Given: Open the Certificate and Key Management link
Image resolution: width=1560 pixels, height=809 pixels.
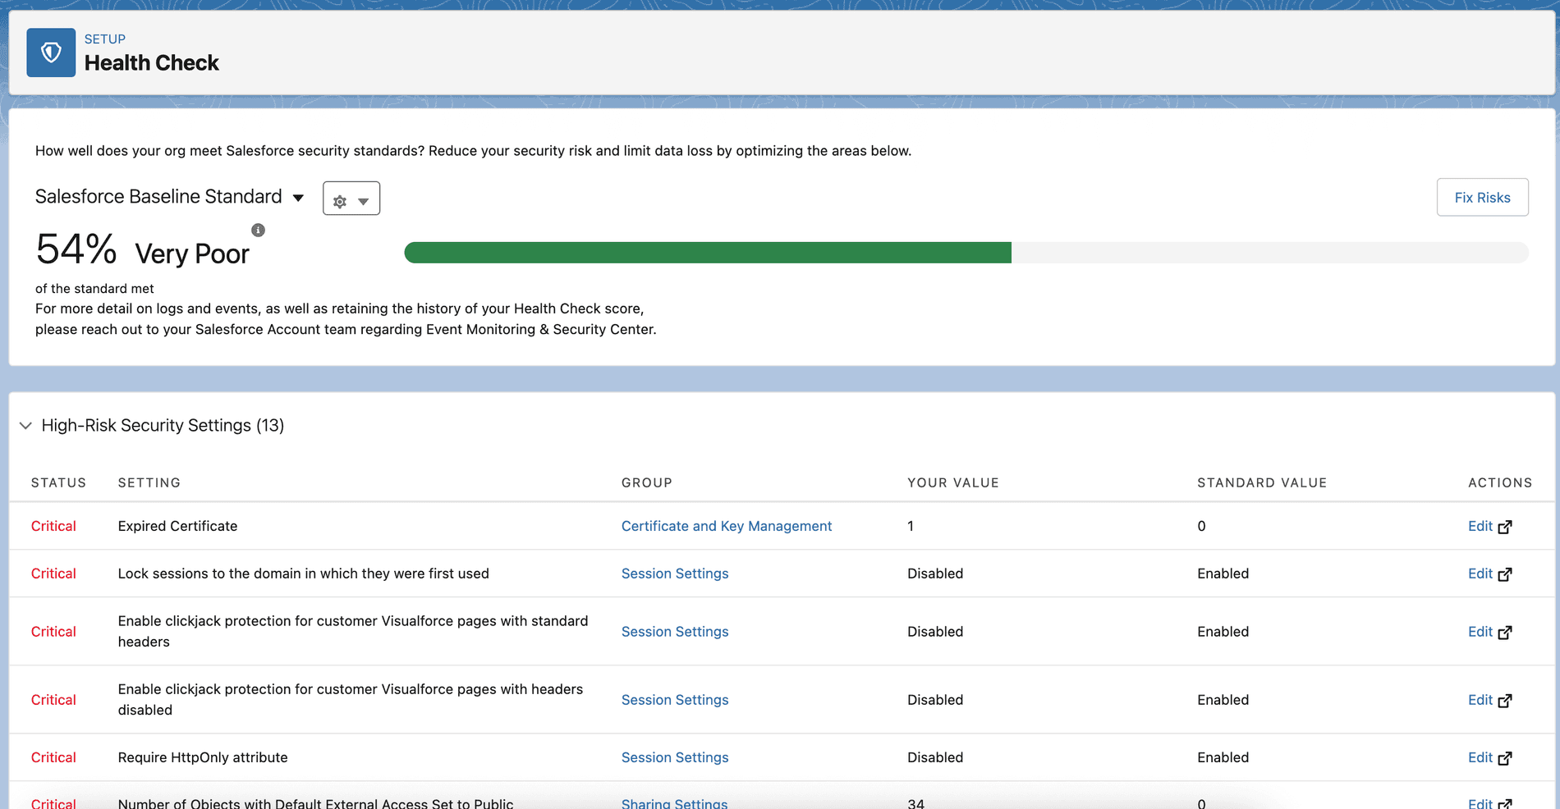Looking at the screenshot, I should 726,526.
